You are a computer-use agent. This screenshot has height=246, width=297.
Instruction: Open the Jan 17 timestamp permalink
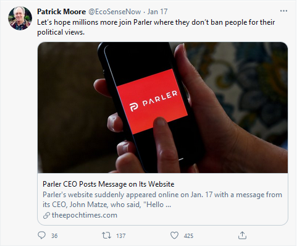tap(157, 12)
